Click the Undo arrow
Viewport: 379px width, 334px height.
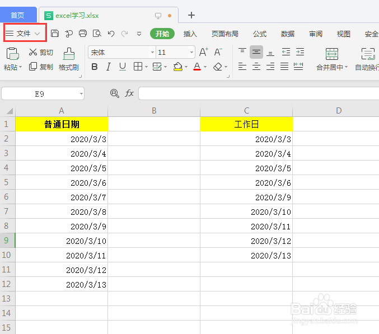111,34
